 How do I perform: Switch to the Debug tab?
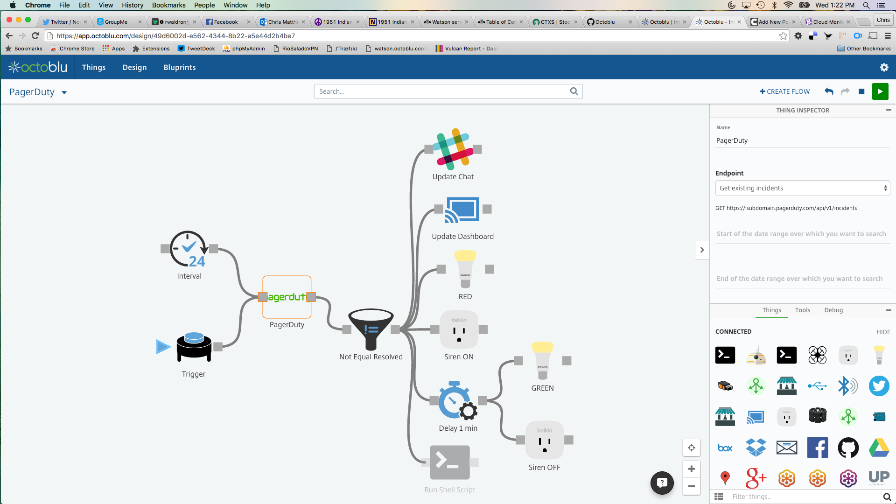(x=833, y=310)
